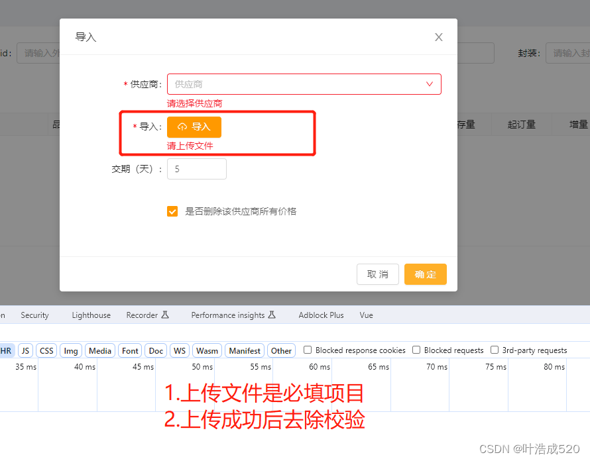The height and width of the screenshot is (461, 590).
Task: Select the Font filter chip
Action: pos(130,350)
